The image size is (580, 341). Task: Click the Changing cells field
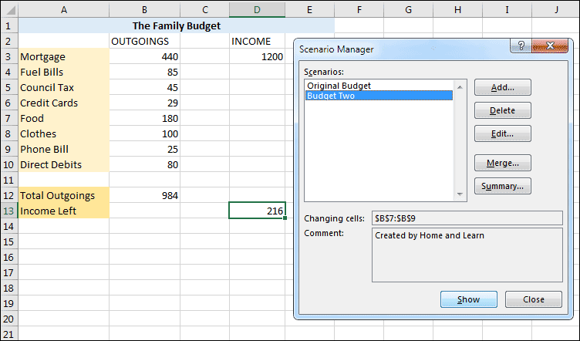(467, 218)
